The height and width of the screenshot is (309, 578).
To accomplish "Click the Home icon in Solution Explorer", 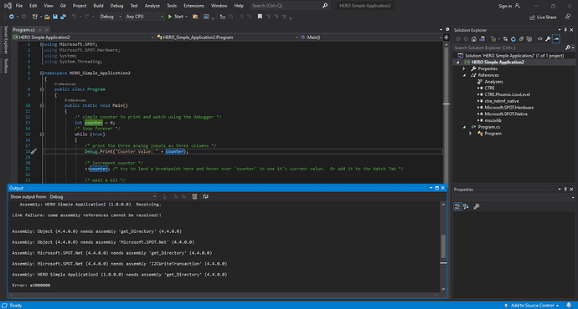I will (474, 39).
